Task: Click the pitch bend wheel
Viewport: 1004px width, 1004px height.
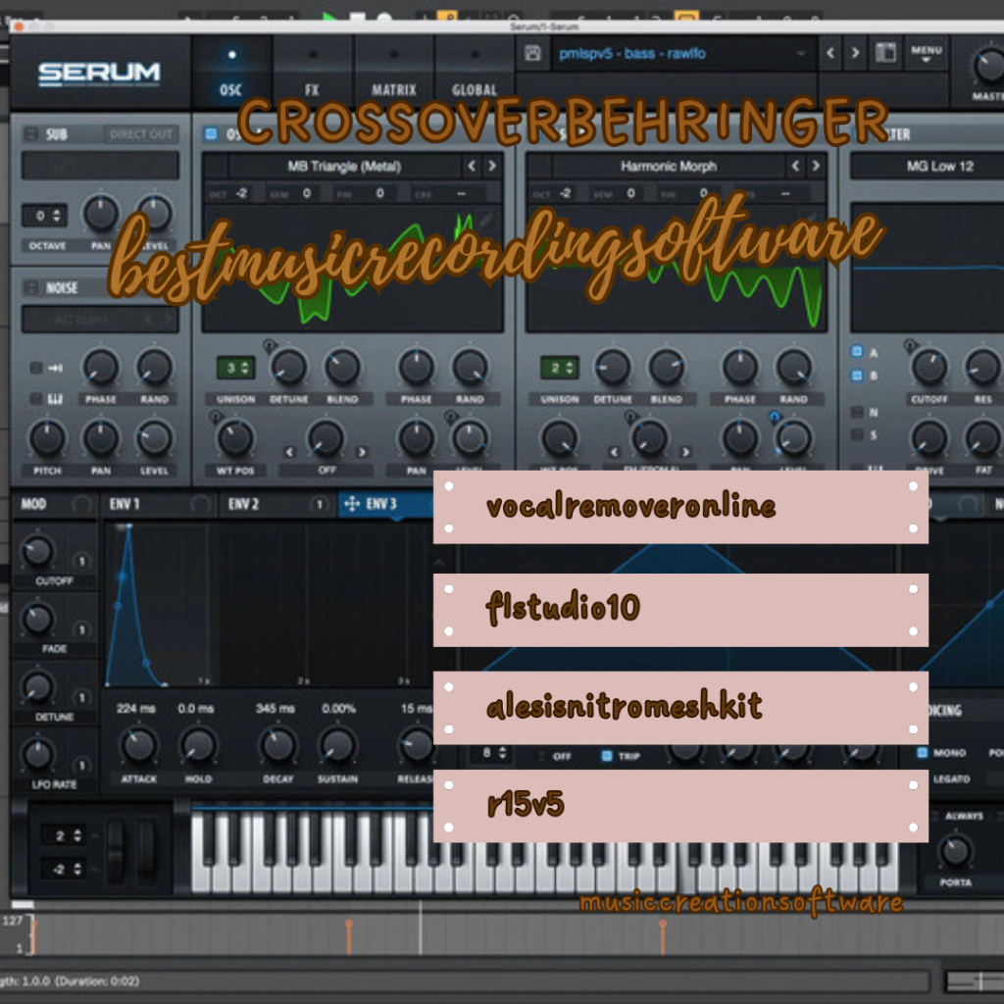Action: (x=116, y=851)
